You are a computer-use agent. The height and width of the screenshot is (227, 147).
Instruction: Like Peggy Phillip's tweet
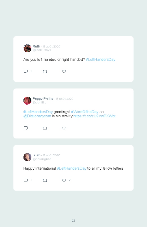click(64, 128)
